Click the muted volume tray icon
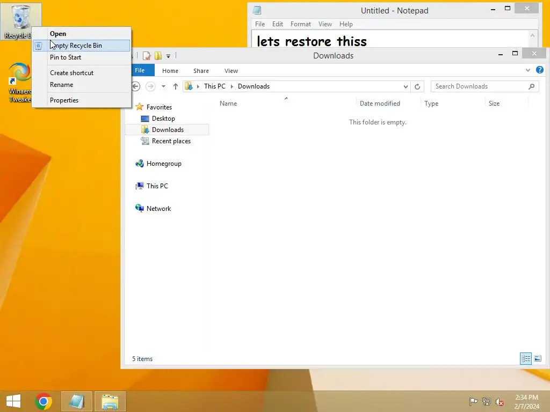Screen dimensions: 550x412 (x=500, y=402)
